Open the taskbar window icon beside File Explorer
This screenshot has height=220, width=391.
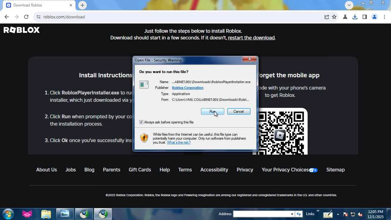click(65, 214)
